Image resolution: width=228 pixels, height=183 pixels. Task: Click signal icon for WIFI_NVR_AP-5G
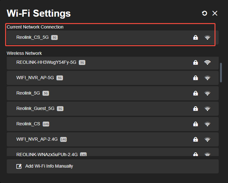click(207, 78)
